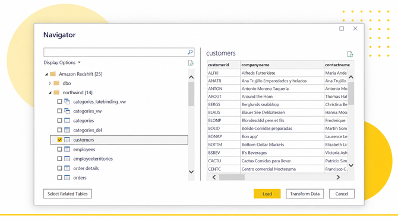
Task: Click the northwind folder icon
Action: 56,92
